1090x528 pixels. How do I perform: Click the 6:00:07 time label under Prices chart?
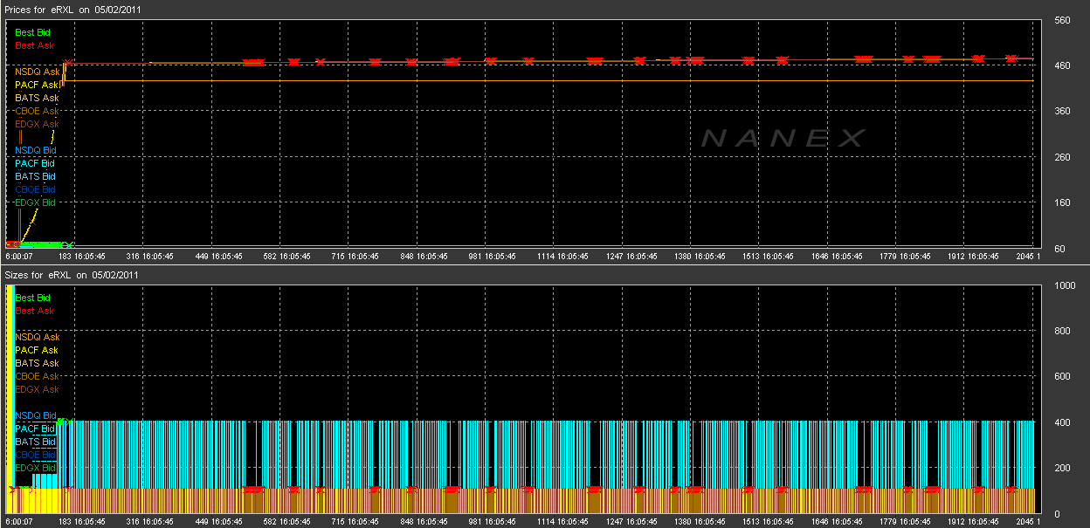tap(19, 257)
